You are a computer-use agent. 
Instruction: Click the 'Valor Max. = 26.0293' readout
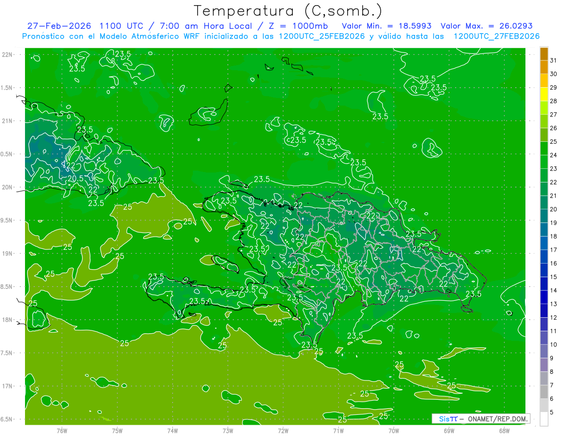(487, 25)
